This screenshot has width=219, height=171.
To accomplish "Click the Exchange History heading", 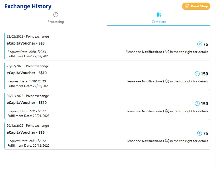I will (28, 6).
